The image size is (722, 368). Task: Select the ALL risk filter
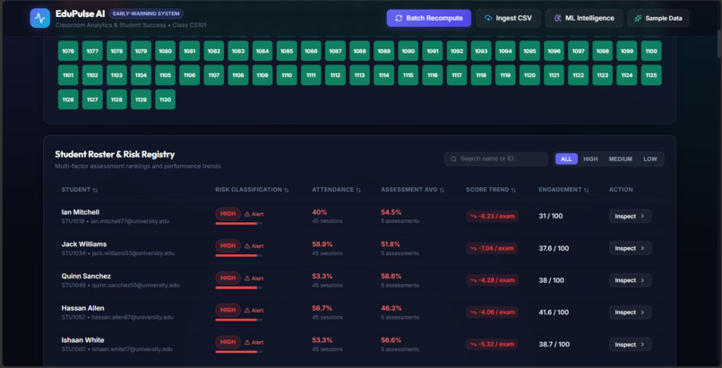[566, 158]
